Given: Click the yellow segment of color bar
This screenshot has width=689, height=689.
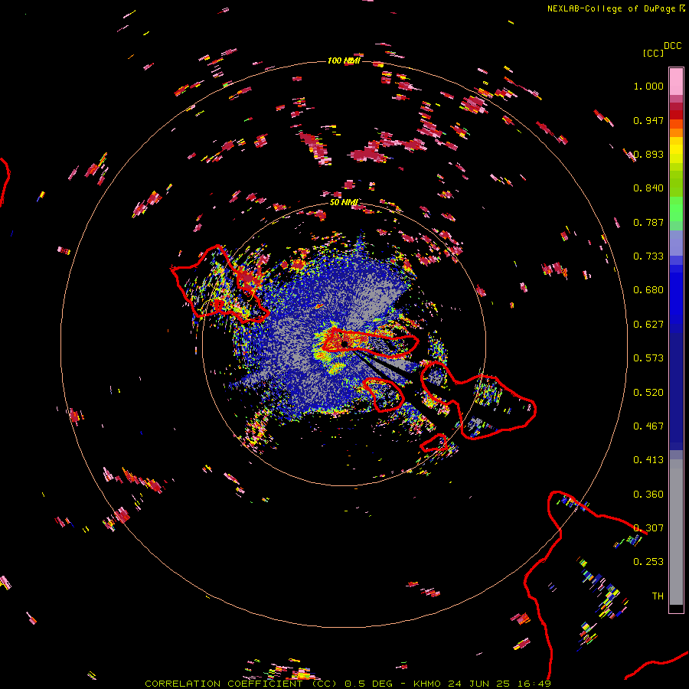Looking at the screenshot, I should [676, 150].
